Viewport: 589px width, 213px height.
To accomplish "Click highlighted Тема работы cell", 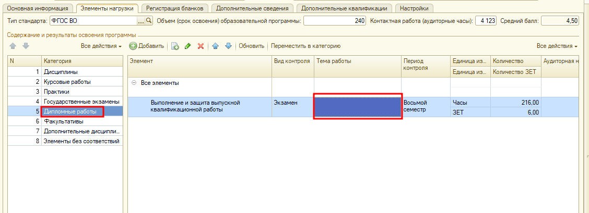I will [x=358, y=107].
